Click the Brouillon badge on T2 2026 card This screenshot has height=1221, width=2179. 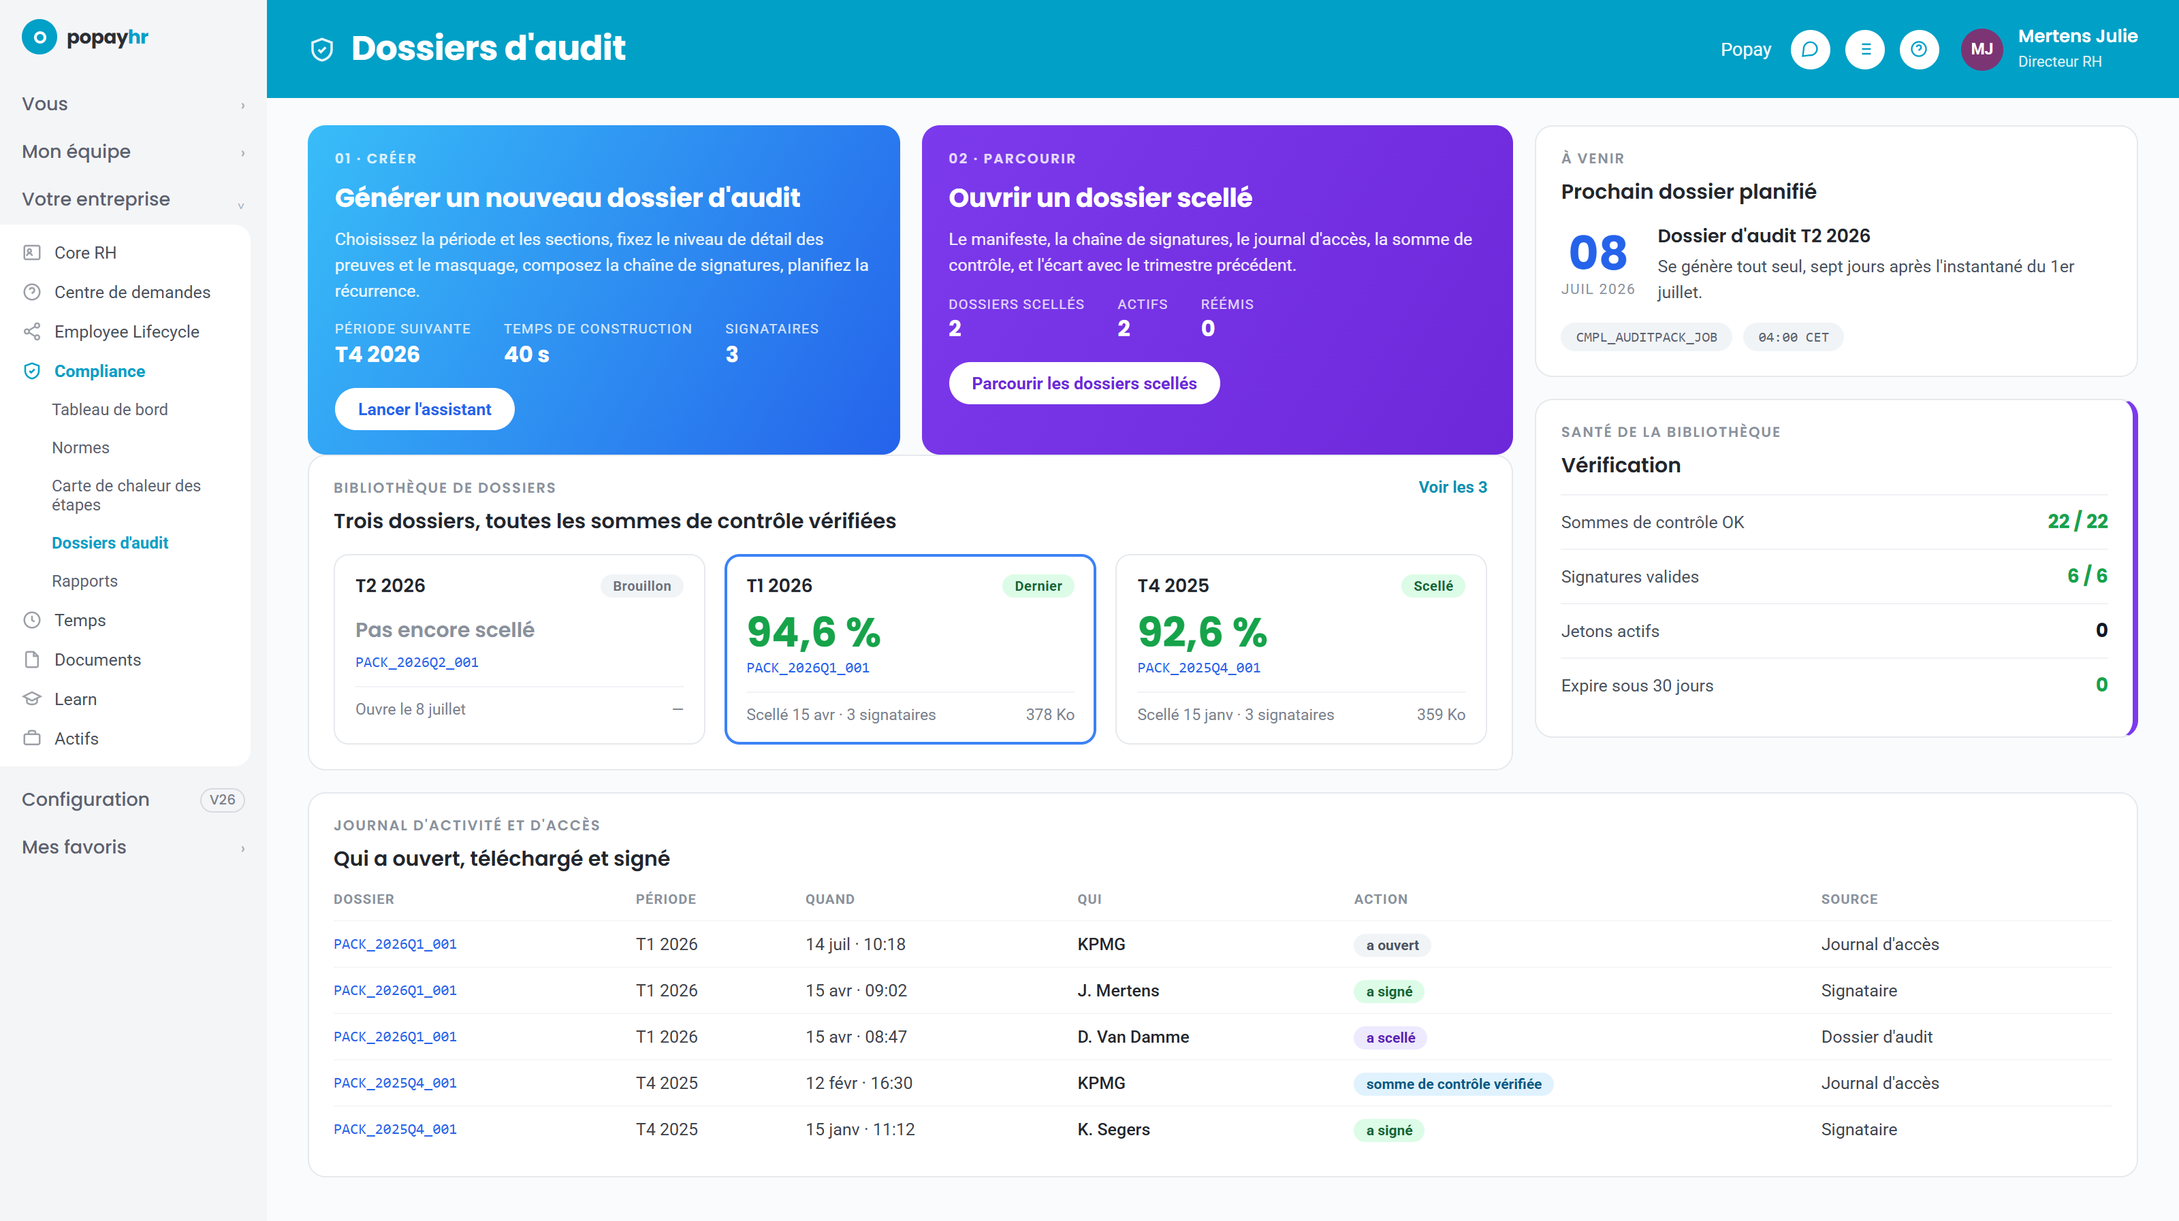coord(641,586)
